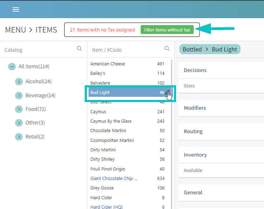Click the Bottled breadcrumb link

(x=192, y=49)
